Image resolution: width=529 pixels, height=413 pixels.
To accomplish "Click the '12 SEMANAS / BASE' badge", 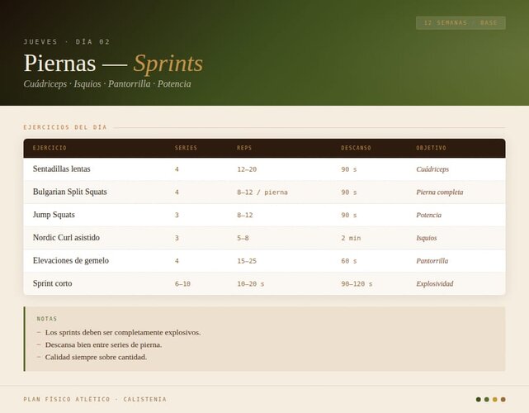I will (x=461, y=23).
